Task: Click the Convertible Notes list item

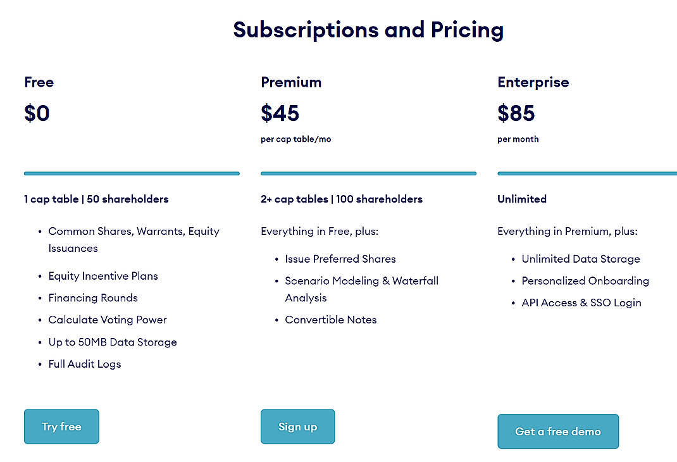Action: pyautogui.click(x=330, y=320)
